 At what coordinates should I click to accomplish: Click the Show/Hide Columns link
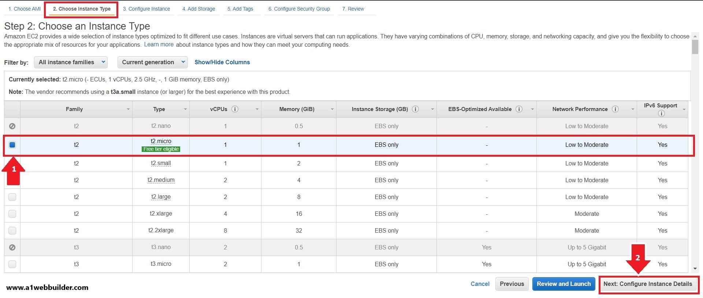(x=222, y=62)
